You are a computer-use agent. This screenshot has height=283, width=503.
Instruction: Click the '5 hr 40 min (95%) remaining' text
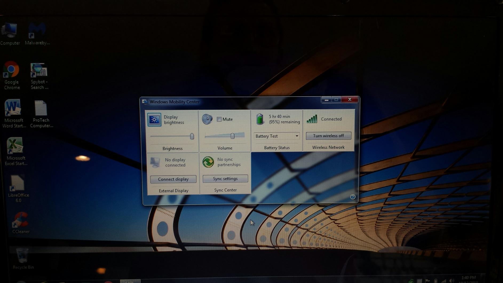point(284,119)
